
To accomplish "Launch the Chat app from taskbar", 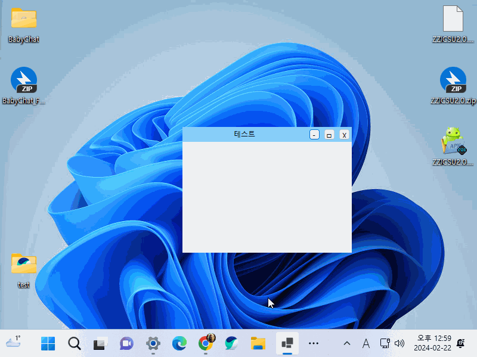I will [126, 344].
